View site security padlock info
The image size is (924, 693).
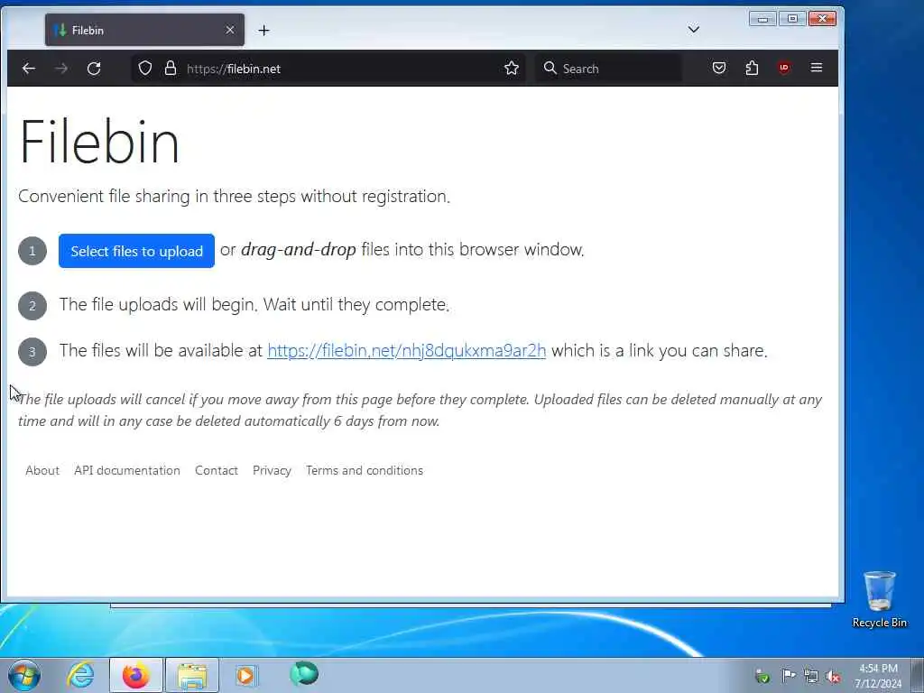click(x=171, y=69)
